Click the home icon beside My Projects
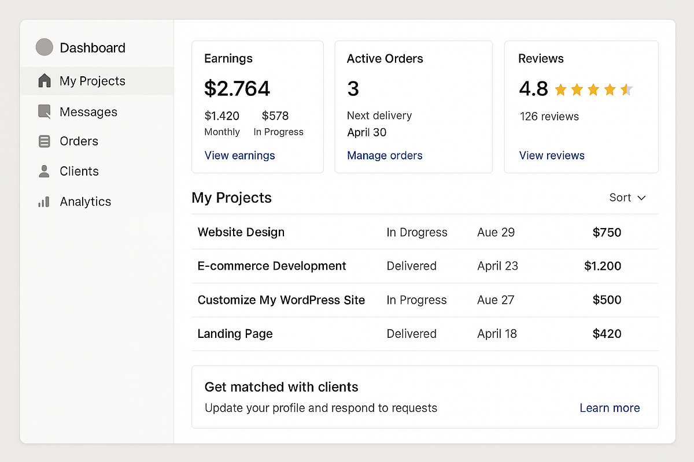Viewport: 694px width, 462px height. click(45, 81)
